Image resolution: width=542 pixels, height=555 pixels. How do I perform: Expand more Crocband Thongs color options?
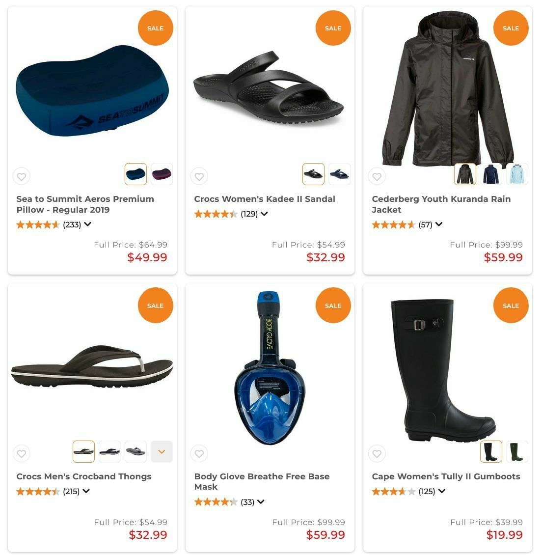click(162, 452)
